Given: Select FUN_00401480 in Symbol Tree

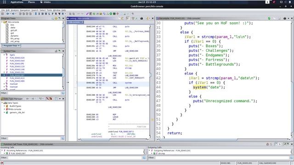Looking at the screenshot, I should tap(17, 81).
